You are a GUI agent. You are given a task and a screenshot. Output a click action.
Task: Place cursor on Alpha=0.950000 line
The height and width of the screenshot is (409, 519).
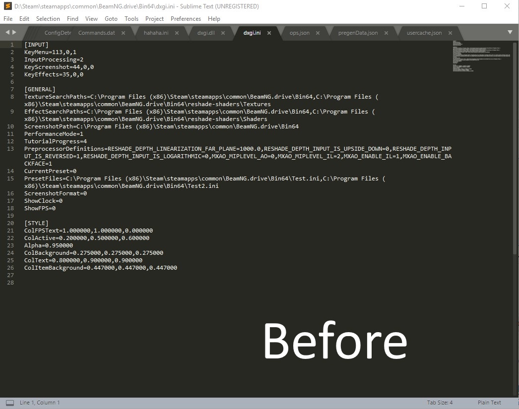[48, 246]
